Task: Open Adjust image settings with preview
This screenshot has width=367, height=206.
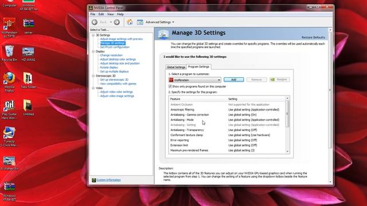Action: pos(122,39)
